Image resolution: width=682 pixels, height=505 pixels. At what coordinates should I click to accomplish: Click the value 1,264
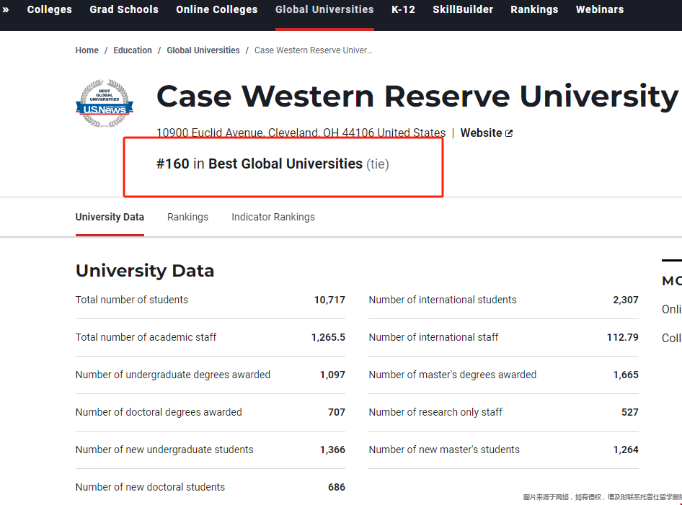pyautogui.click(x=626, y=450)
